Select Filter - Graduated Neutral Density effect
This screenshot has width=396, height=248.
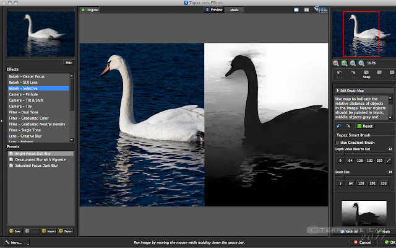coord(38,124)
